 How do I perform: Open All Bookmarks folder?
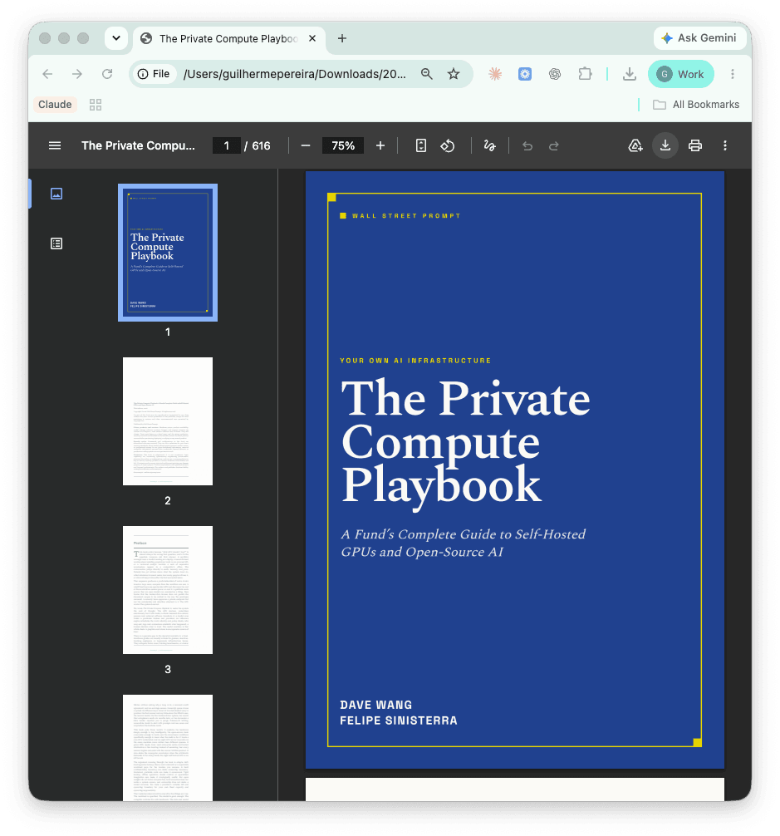click(x=696, y=105)
